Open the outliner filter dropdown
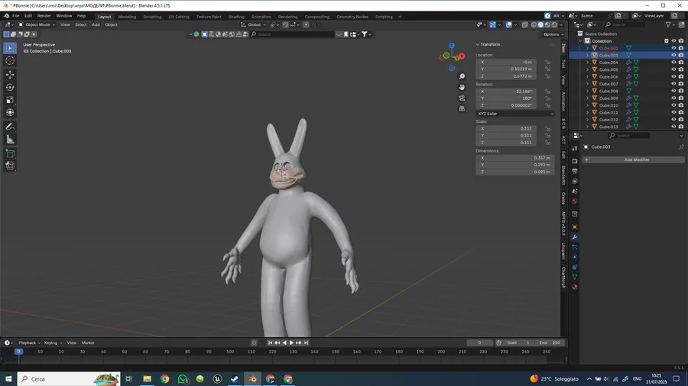 (670, 25)
